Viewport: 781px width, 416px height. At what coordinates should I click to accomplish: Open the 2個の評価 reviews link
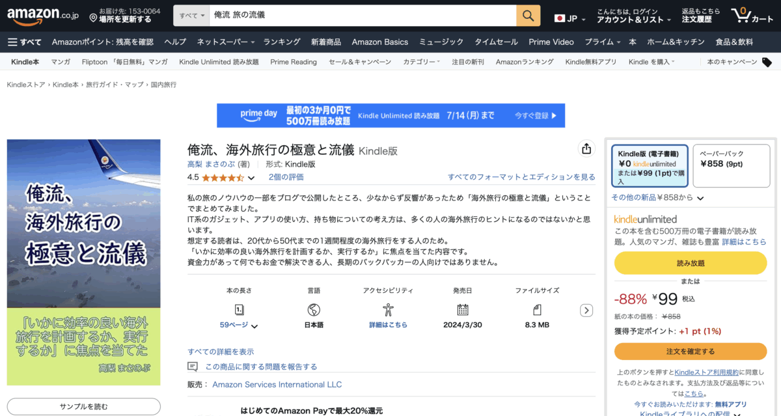pos(286,177)
